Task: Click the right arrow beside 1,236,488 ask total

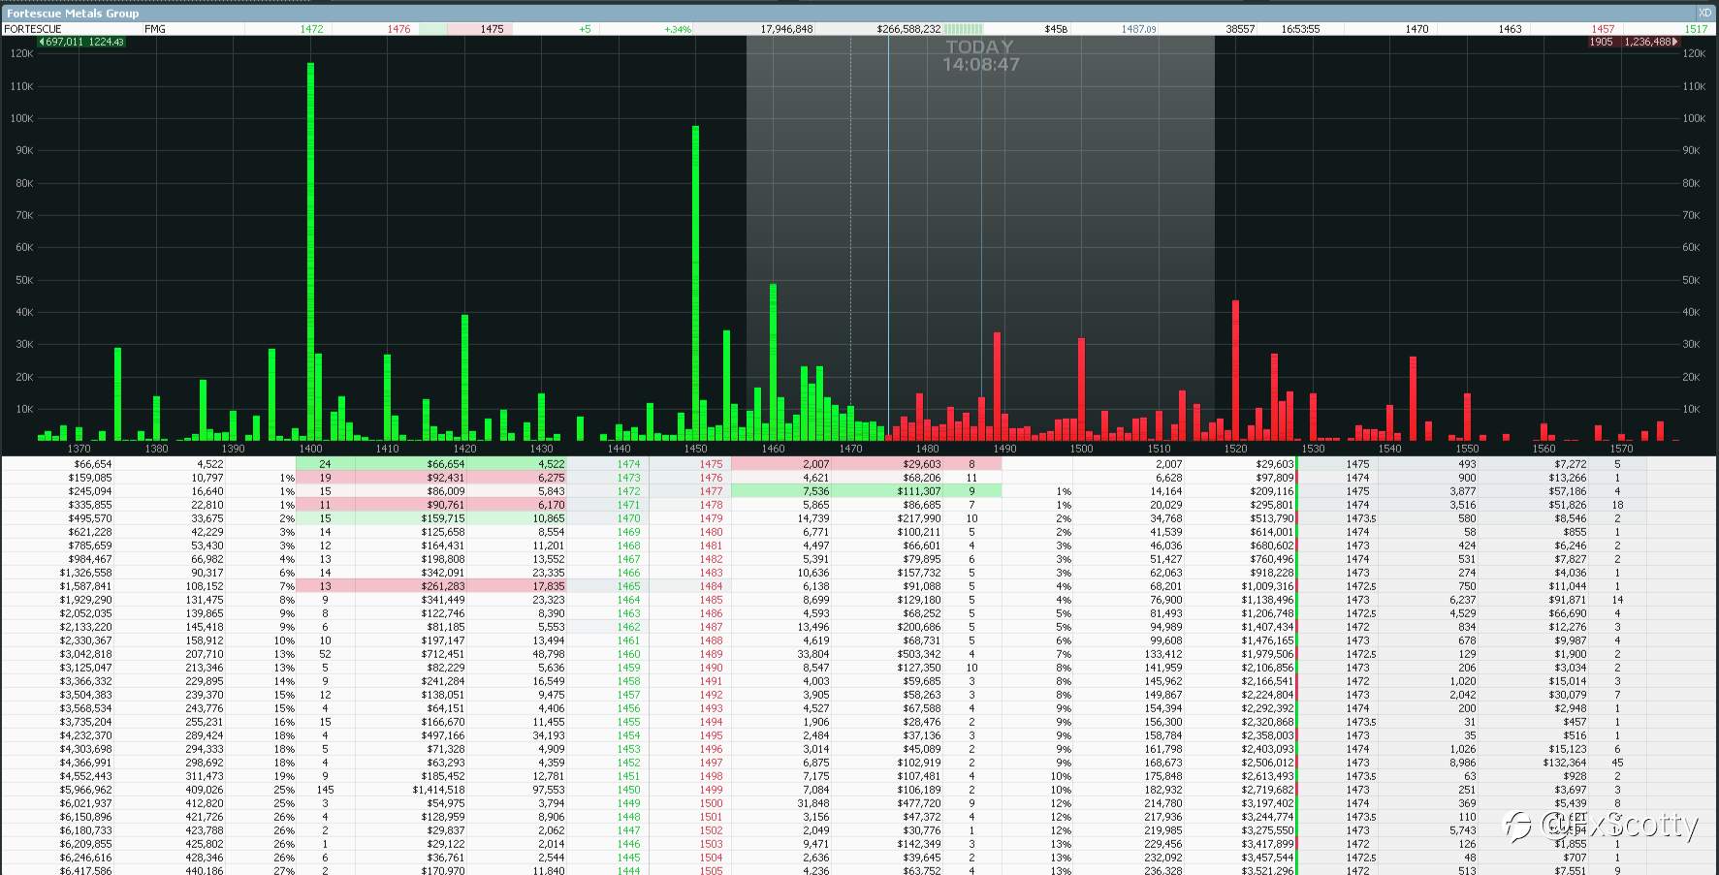Action: 1675,42
